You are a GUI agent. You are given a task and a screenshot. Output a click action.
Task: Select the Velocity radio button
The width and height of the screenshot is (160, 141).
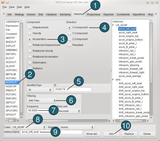pyautogui.click(x=30, y=33)
